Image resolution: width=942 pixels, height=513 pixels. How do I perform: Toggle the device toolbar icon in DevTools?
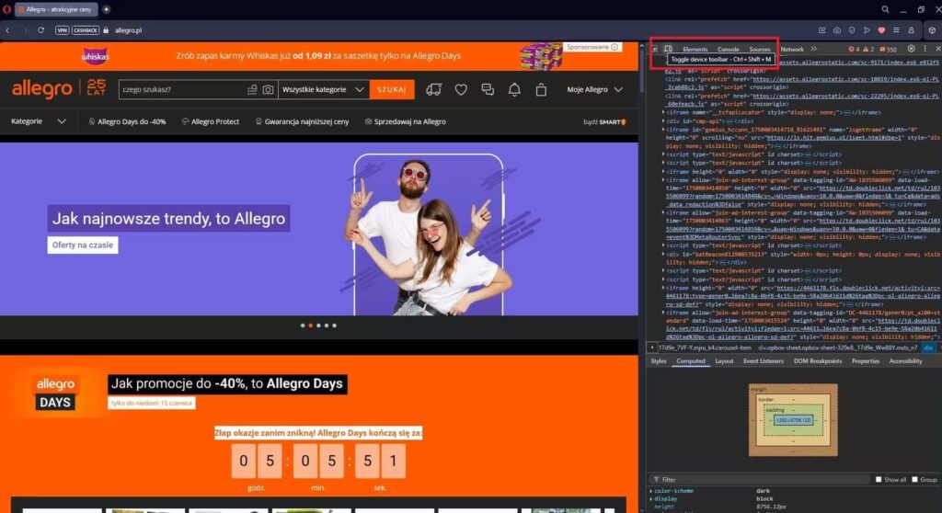click(668, 49)
